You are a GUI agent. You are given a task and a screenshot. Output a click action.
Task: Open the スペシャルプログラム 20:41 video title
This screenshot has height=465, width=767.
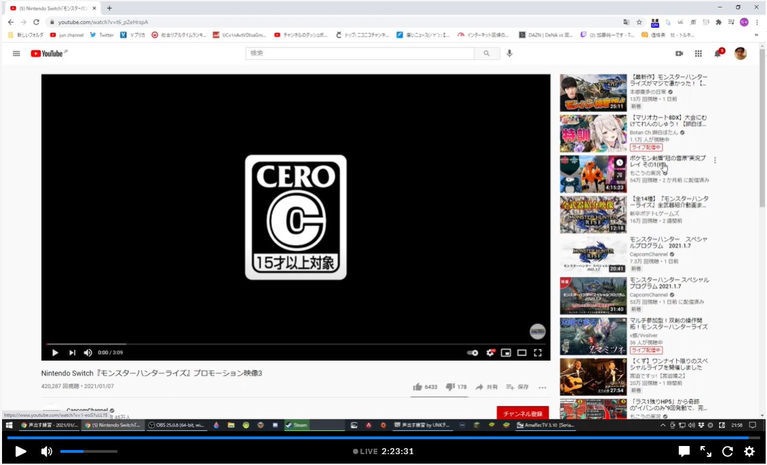pyautogui.click(x=667, y=242)
